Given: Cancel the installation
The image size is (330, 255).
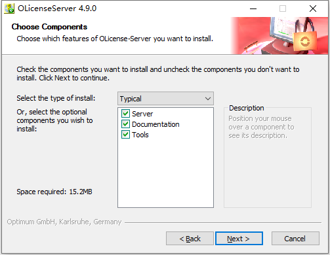Looking at the screenshot, I should coord(295,239).
